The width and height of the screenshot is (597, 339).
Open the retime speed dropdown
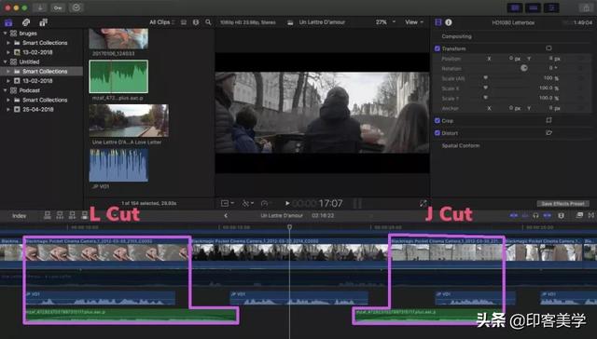(265, 204)
